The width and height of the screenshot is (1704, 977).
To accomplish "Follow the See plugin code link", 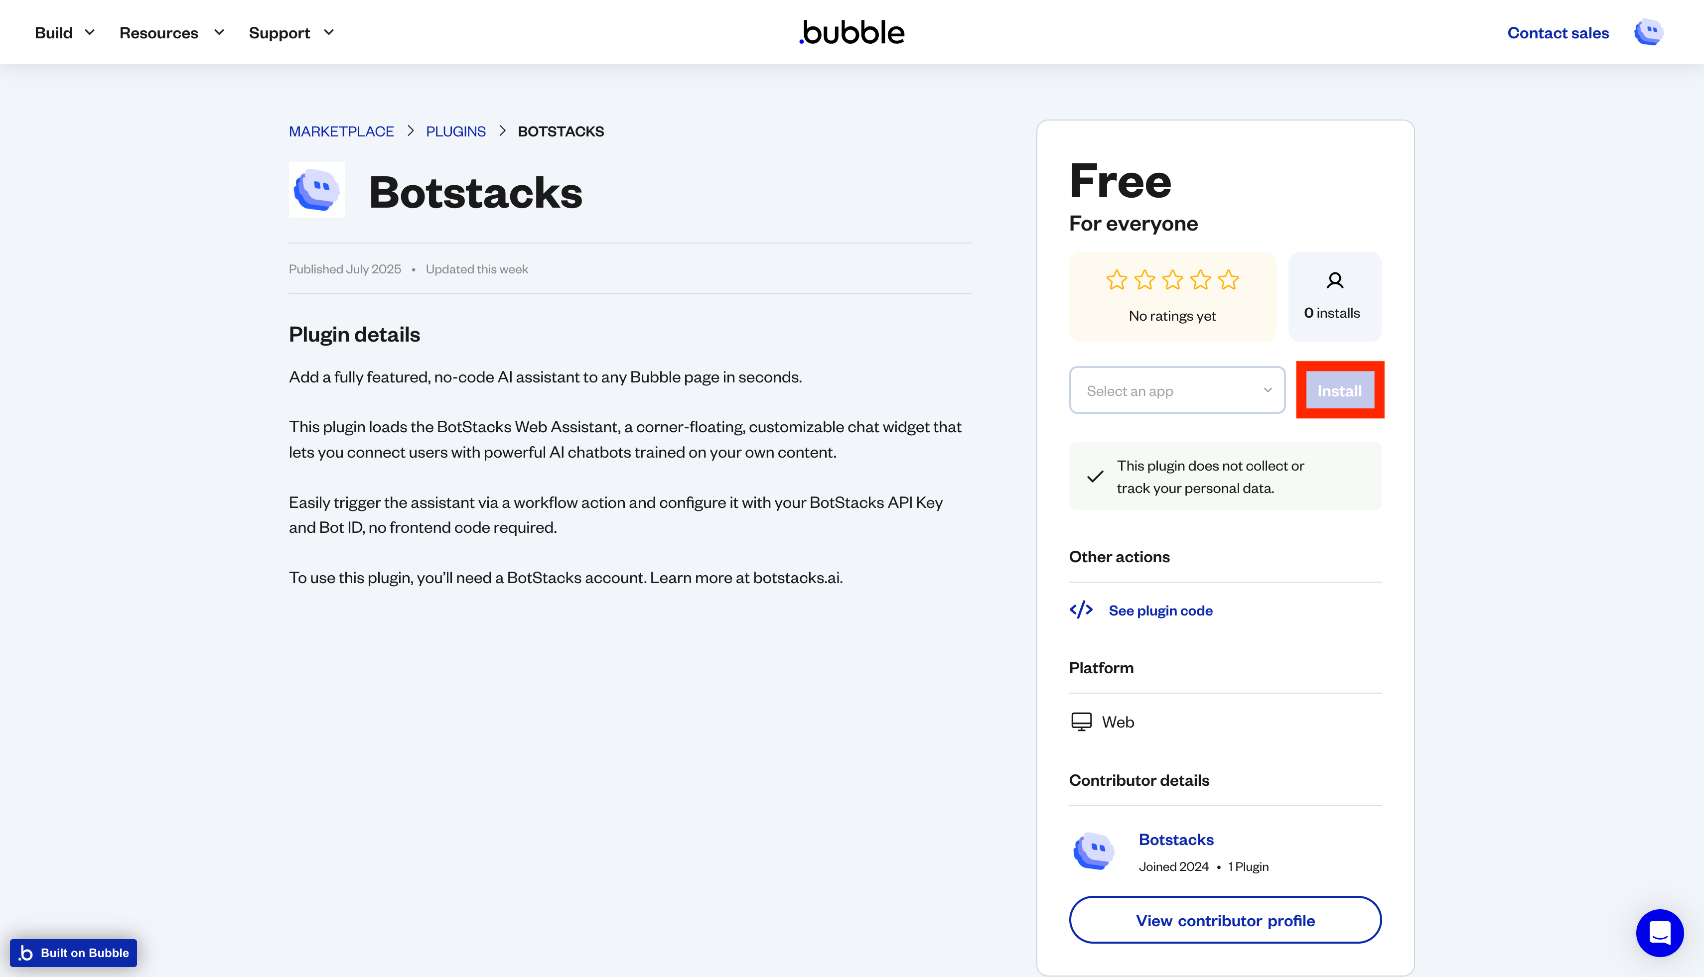I will pos(1161,610).
